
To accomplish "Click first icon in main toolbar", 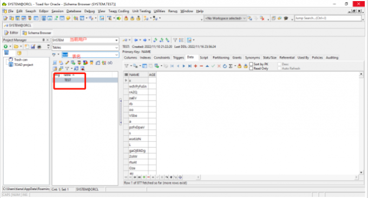I will pyautogui.click(x=5, y=18).
